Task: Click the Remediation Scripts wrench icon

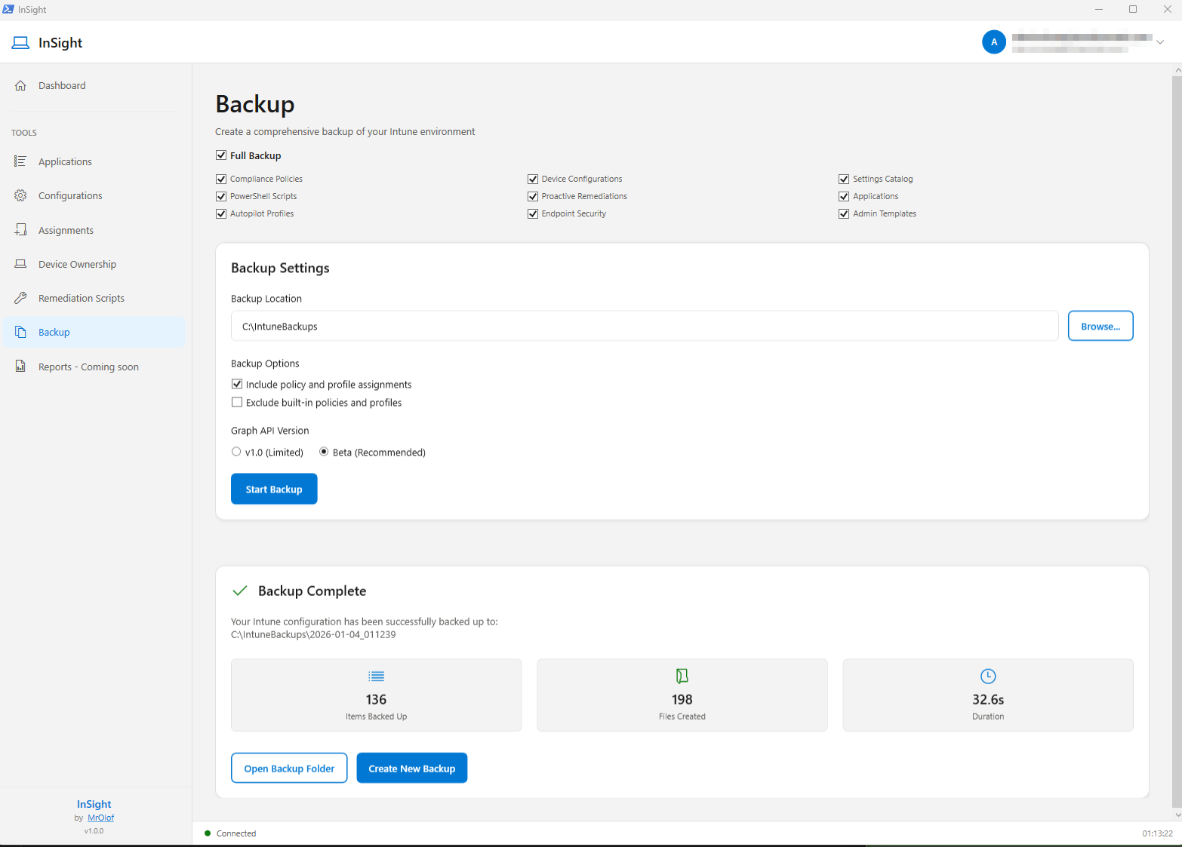Action: 20,298
